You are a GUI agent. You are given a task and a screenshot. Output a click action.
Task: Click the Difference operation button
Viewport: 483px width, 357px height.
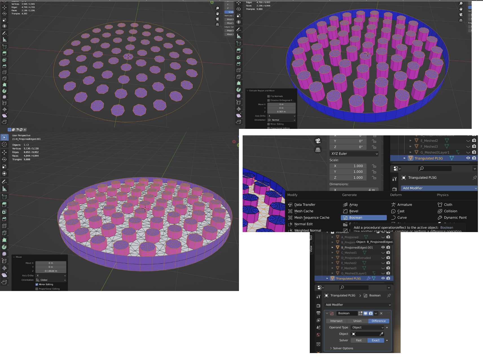pos(379,321)
